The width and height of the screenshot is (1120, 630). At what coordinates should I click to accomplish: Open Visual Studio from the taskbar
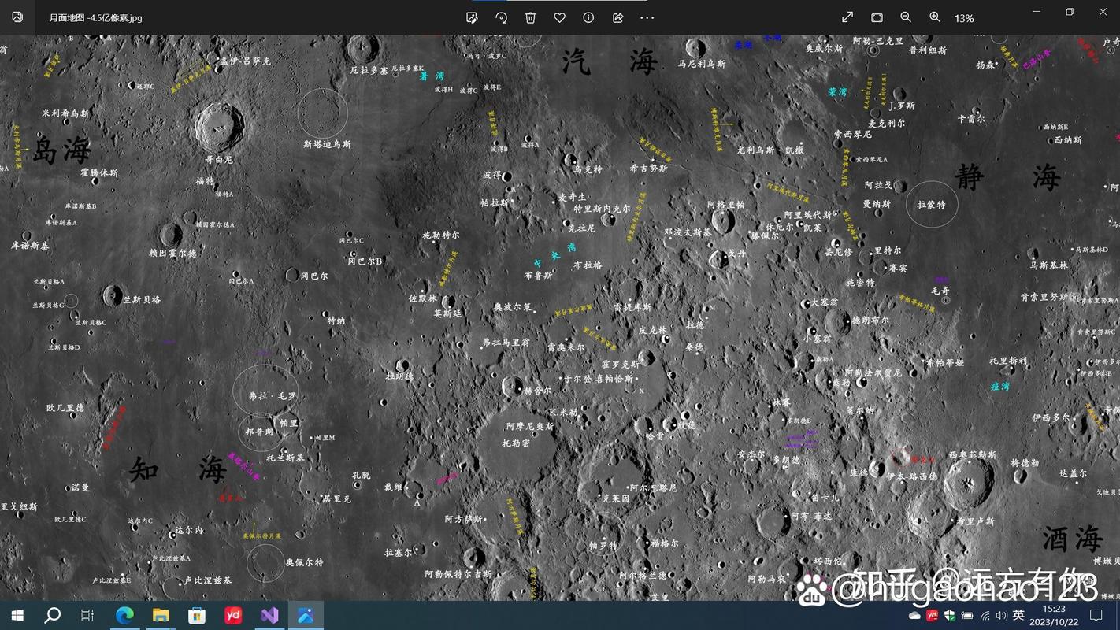[269, 615]
